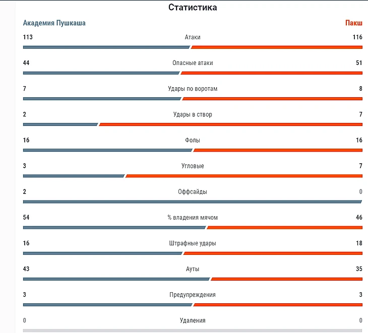
Task: Click the Фолы stat label
Action: [193, 140]
